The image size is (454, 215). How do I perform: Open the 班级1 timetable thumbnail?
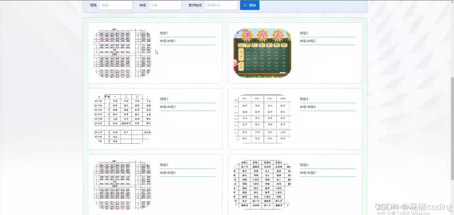click(122, 53)
